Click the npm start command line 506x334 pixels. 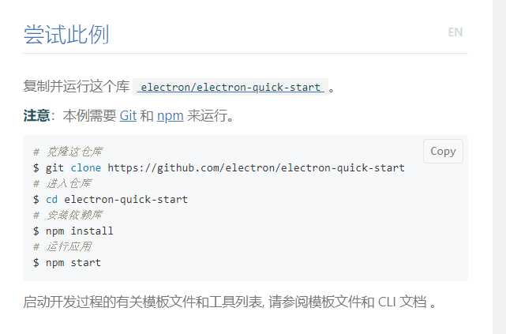pyautogui.click(x=67, y=263)
